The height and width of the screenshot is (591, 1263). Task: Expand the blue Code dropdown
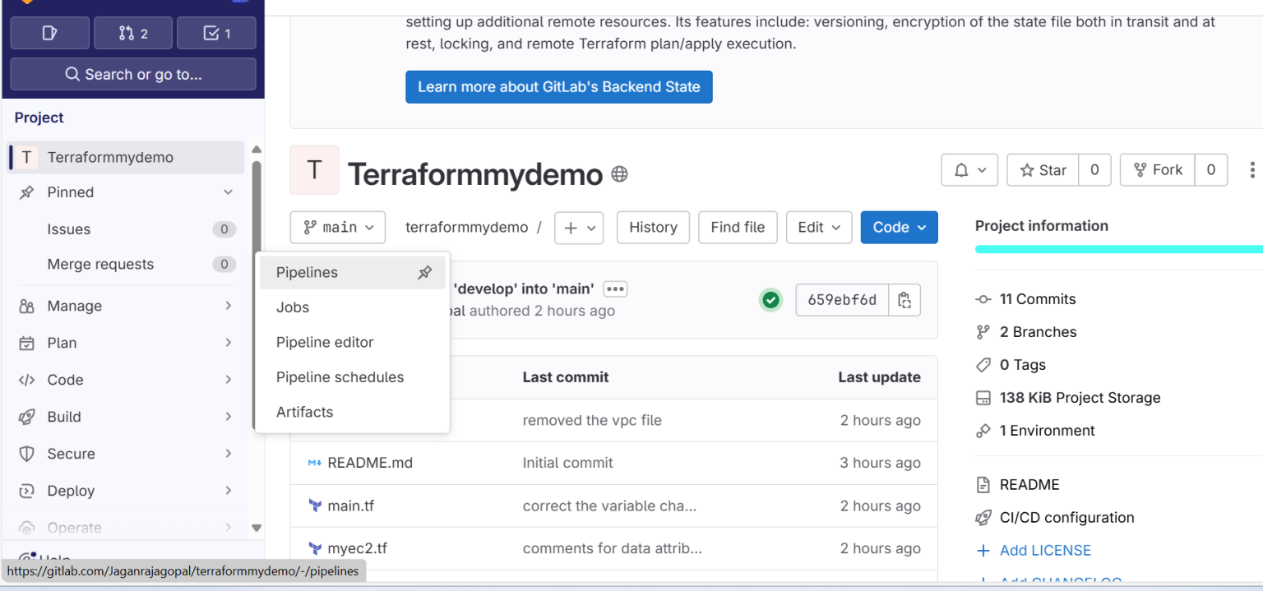(899, 228)
